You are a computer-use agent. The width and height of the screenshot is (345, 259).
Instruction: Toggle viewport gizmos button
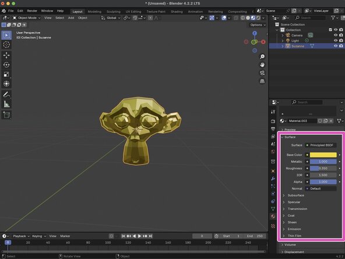click(x=212, y=18)
